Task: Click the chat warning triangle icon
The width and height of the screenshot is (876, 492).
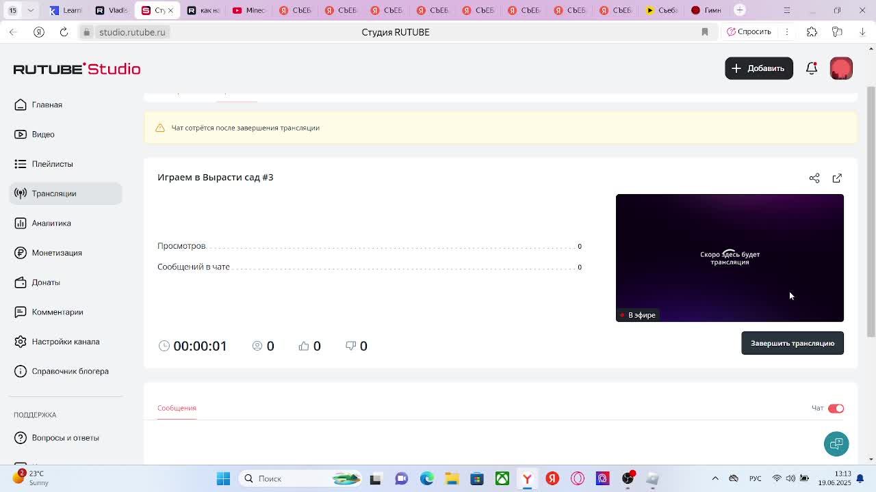Action: click(160, 128)
